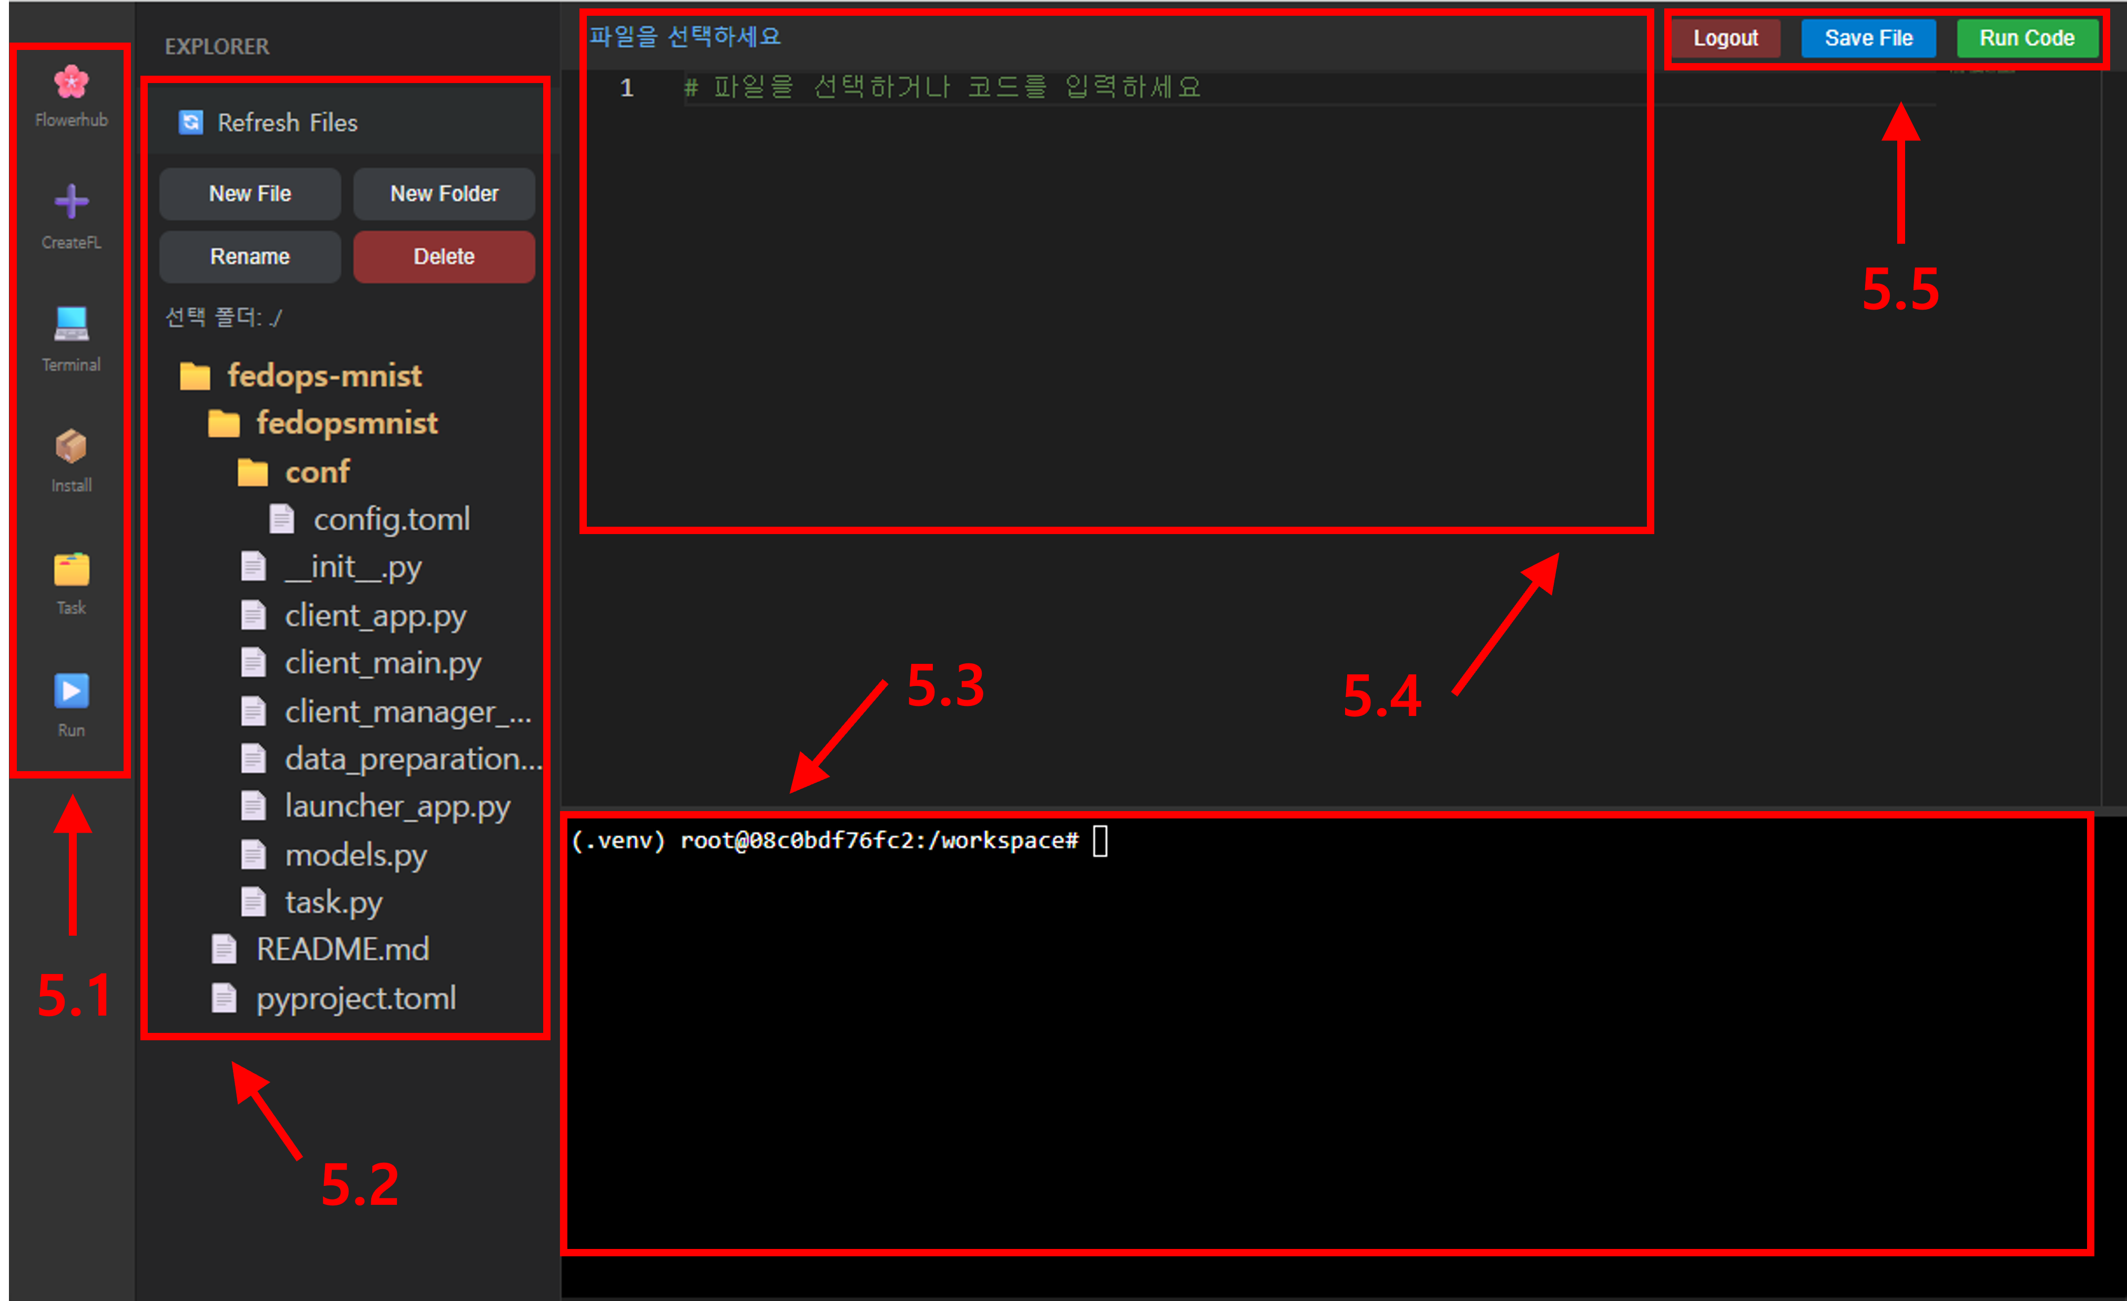This screenshot has height=1301, width=2127.
Task: Click the red Delete button
Action: click(x=444, y=256)
